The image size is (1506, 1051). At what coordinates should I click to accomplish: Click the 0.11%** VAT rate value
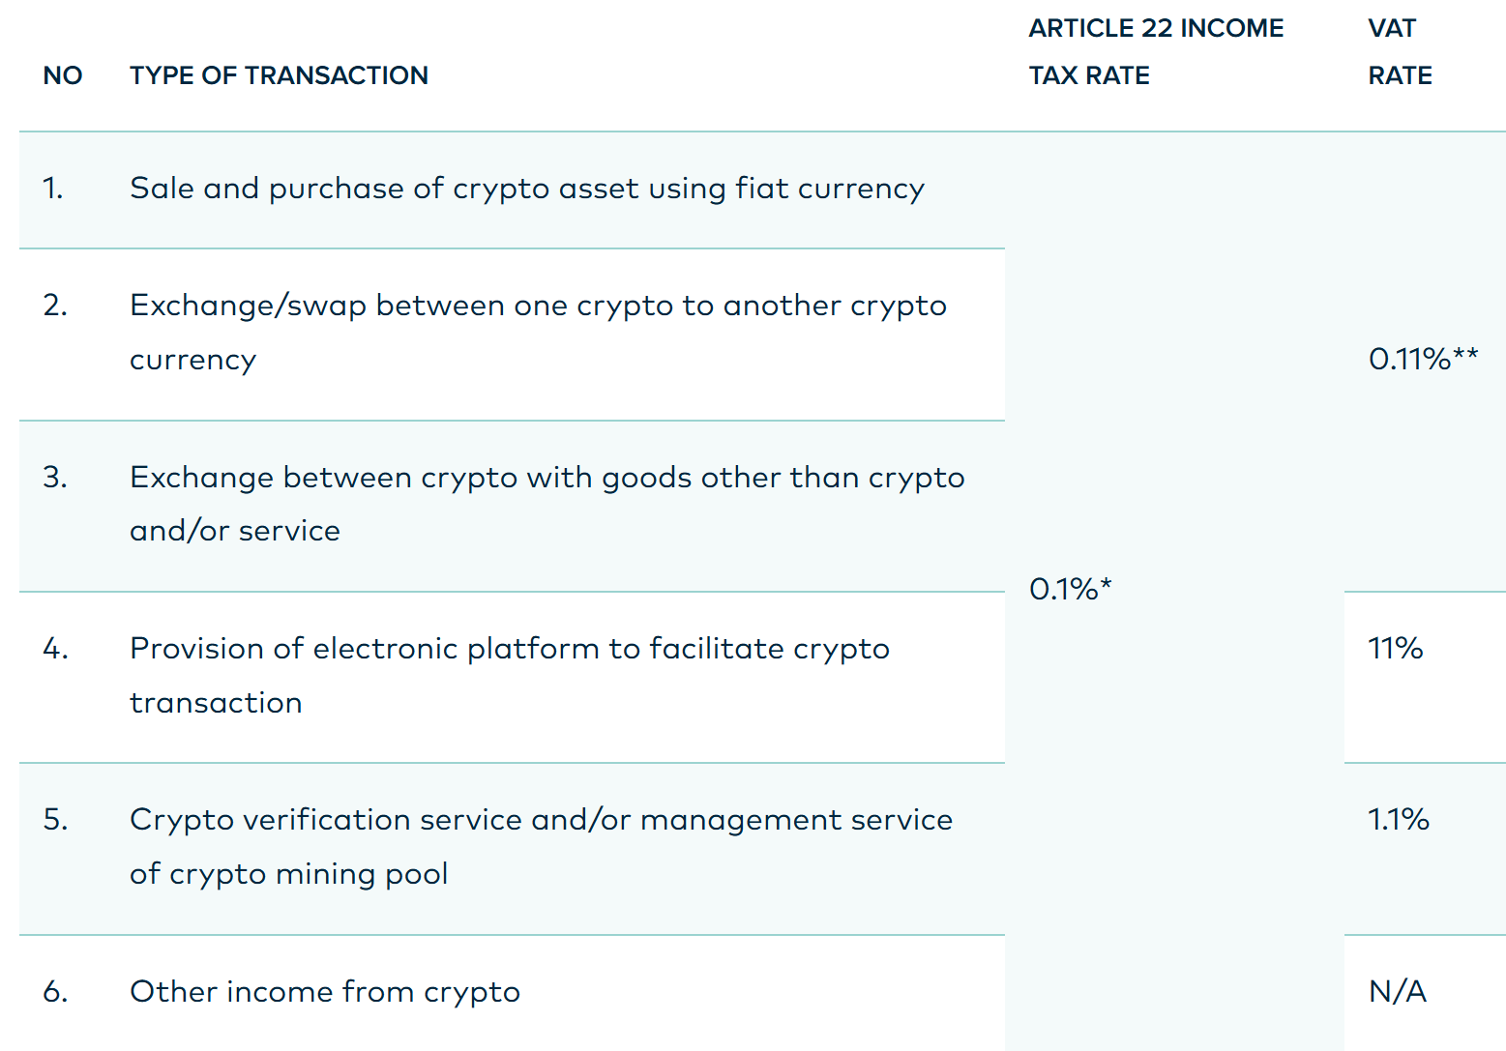pos(1422,360)
